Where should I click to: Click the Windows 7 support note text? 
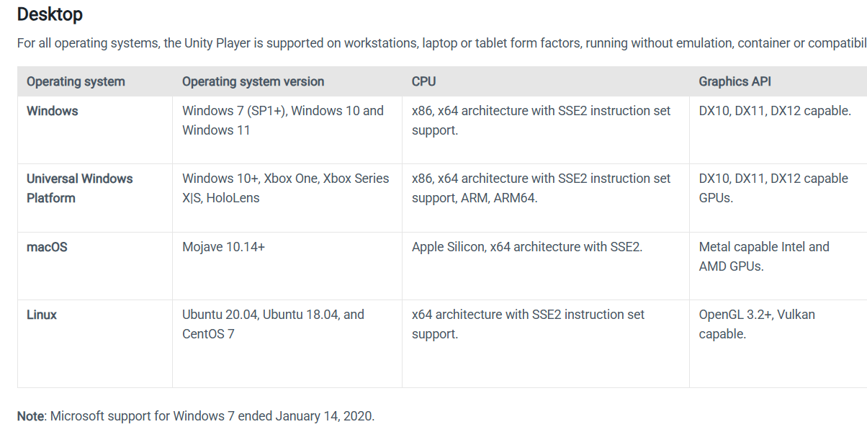(196, 416)
